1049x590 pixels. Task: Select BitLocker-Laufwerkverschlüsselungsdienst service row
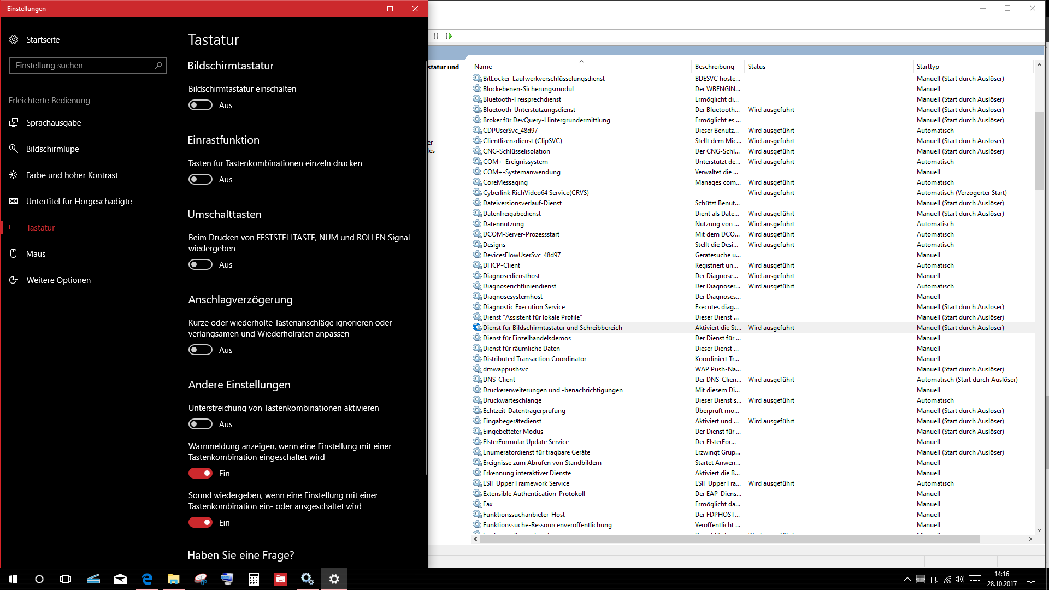tap(753, 78)
